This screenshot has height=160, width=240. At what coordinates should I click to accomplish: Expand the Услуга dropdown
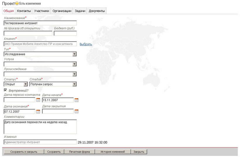click(x=74, y=64)
